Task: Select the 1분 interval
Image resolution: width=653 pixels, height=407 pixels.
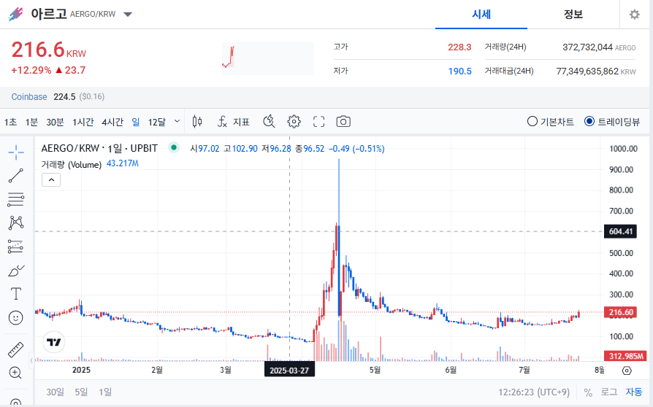Action: (31, 122)
